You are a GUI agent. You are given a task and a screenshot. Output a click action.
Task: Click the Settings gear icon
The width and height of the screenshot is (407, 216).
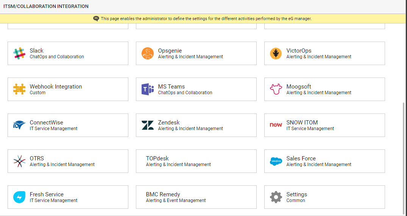[276, 197]
